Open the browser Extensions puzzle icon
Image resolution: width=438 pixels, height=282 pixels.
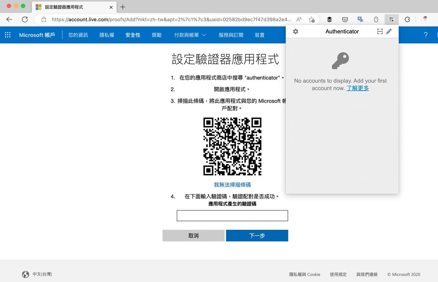click(x=407, y=19)
